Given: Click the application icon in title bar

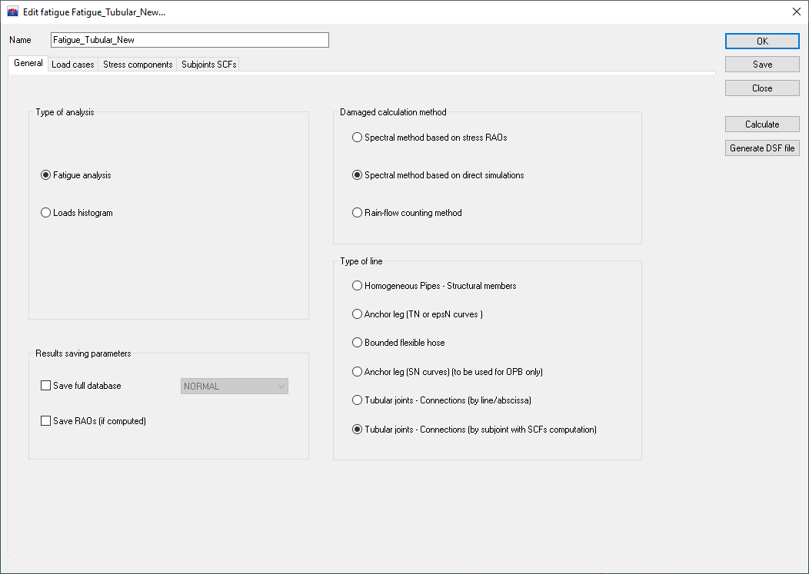Looking at the screenshot, I should pos(12,12).
